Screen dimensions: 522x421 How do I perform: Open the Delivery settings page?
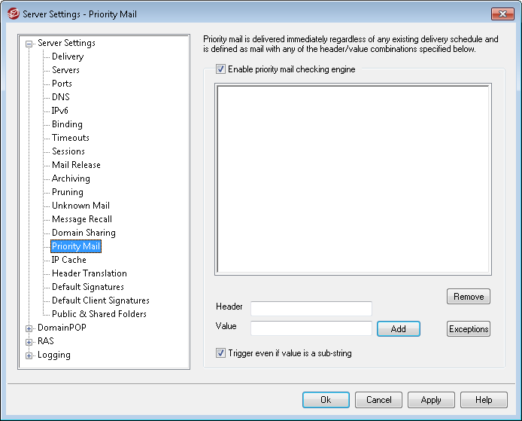click(68, 56)
